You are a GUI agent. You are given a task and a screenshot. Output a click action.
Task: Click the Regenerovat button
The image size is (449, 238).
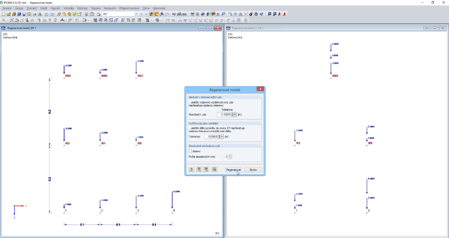point(233,170)
